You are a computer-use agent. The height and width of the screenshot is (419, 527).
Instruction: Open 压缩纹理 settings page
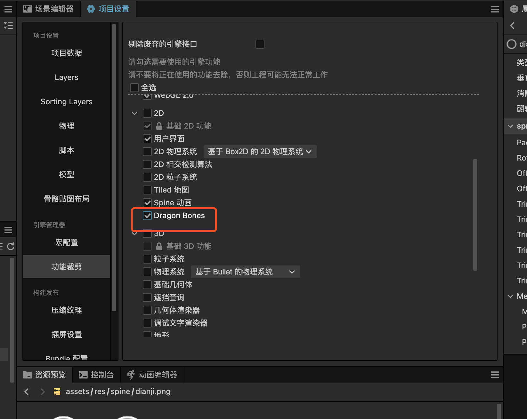(67, 310)
